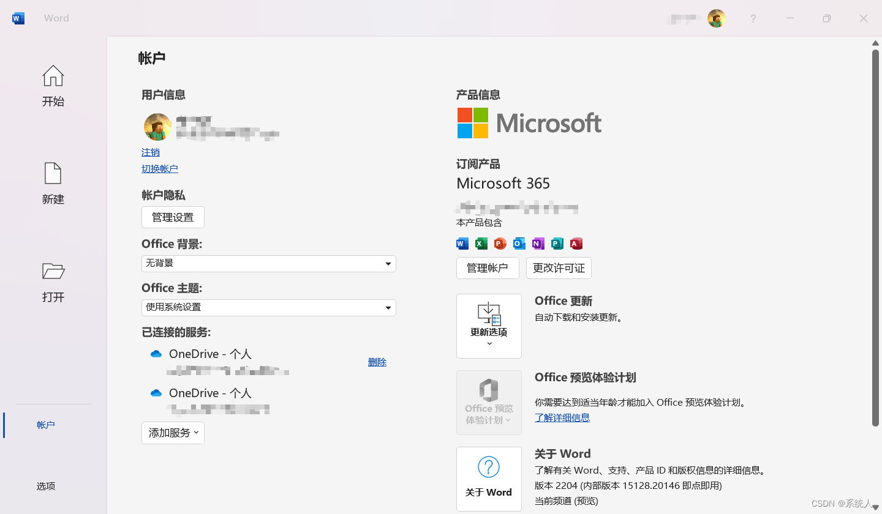
Task: Click the Word app logo in title bar
Action: click(x=18, y=18)
